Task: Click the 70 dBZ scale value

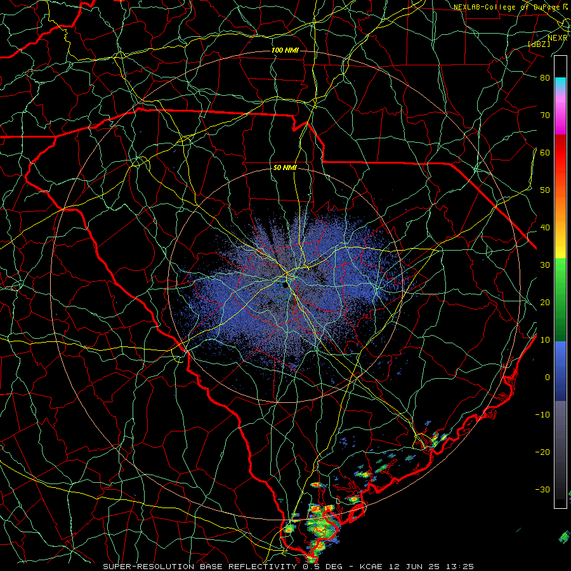Action: pyautogui.click(x=545, y=115)
